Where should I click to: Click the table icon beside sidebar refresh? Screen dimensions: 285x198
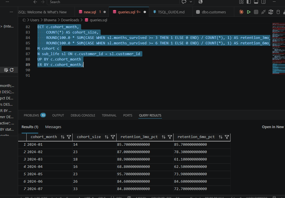pos(6,70)
